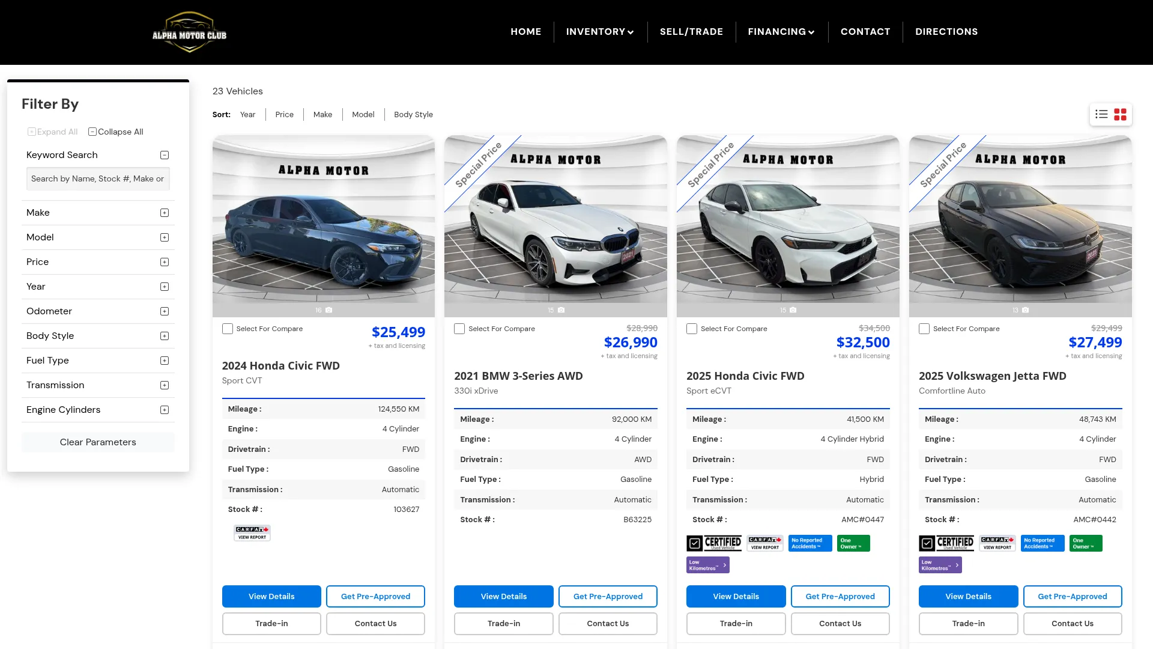Open 2021 BMW 3-Series AWD title link
This screenshot has width=1153, height=649.
(x=518, y=376)
